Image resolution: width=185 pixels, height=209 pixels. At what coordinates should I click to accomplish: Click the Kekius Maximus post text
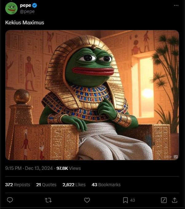(25, 23)
